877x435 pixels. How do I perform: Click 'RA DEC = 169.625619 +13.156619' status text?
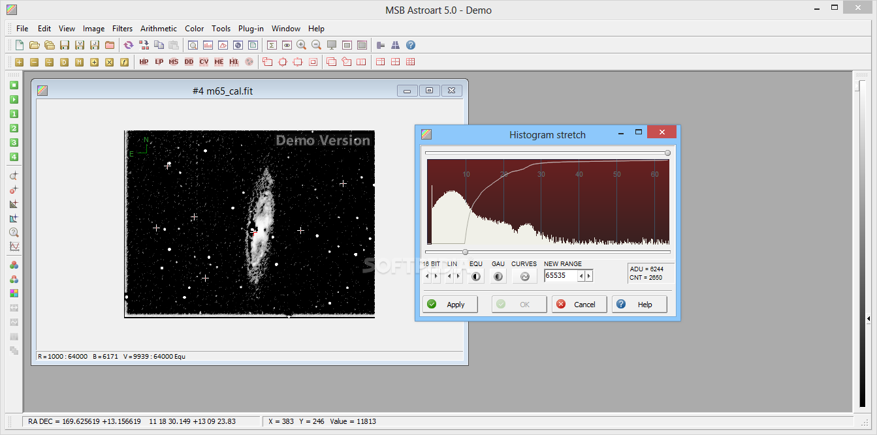click(84, 421)
